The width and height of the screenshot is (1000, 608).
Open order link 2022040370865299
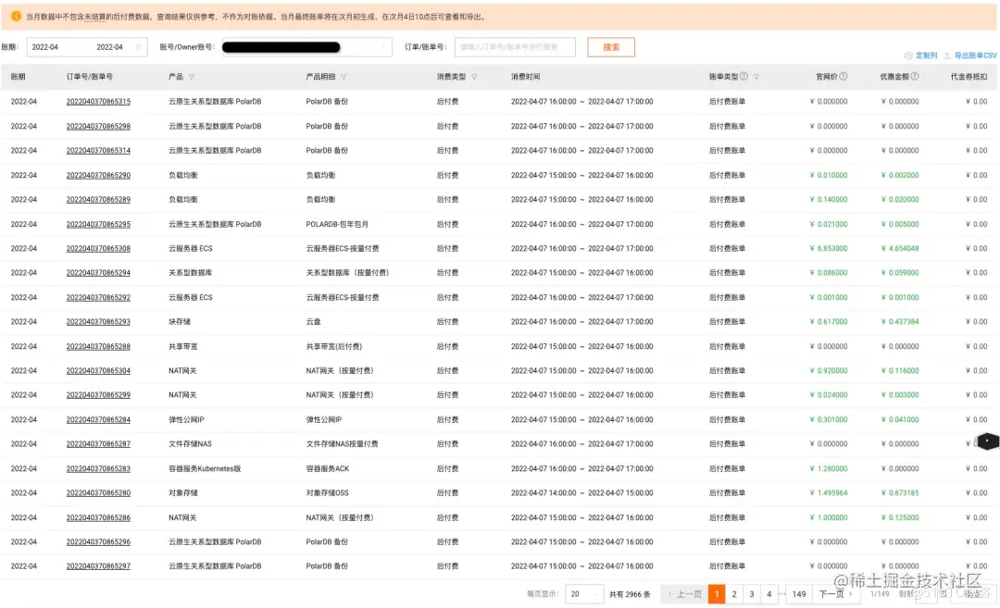[98, 395]
